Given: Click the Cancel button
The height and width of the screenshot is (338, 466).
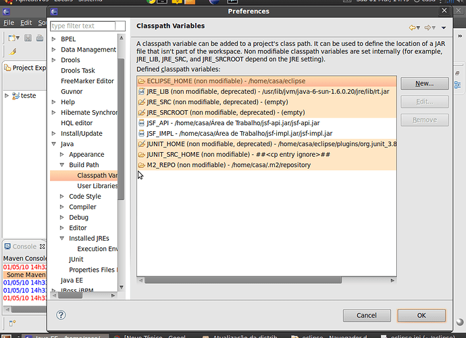Looking at the screenshot, I should [x=367, y=316].
